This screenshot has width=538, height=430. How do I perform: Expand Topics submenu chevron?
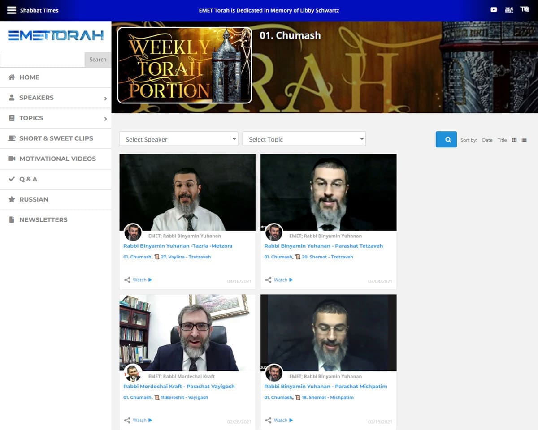coord(105,119)
